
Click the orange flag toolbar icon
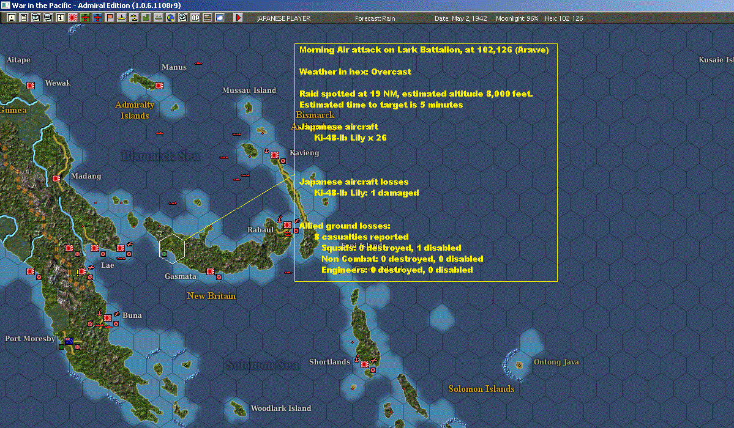109,18
